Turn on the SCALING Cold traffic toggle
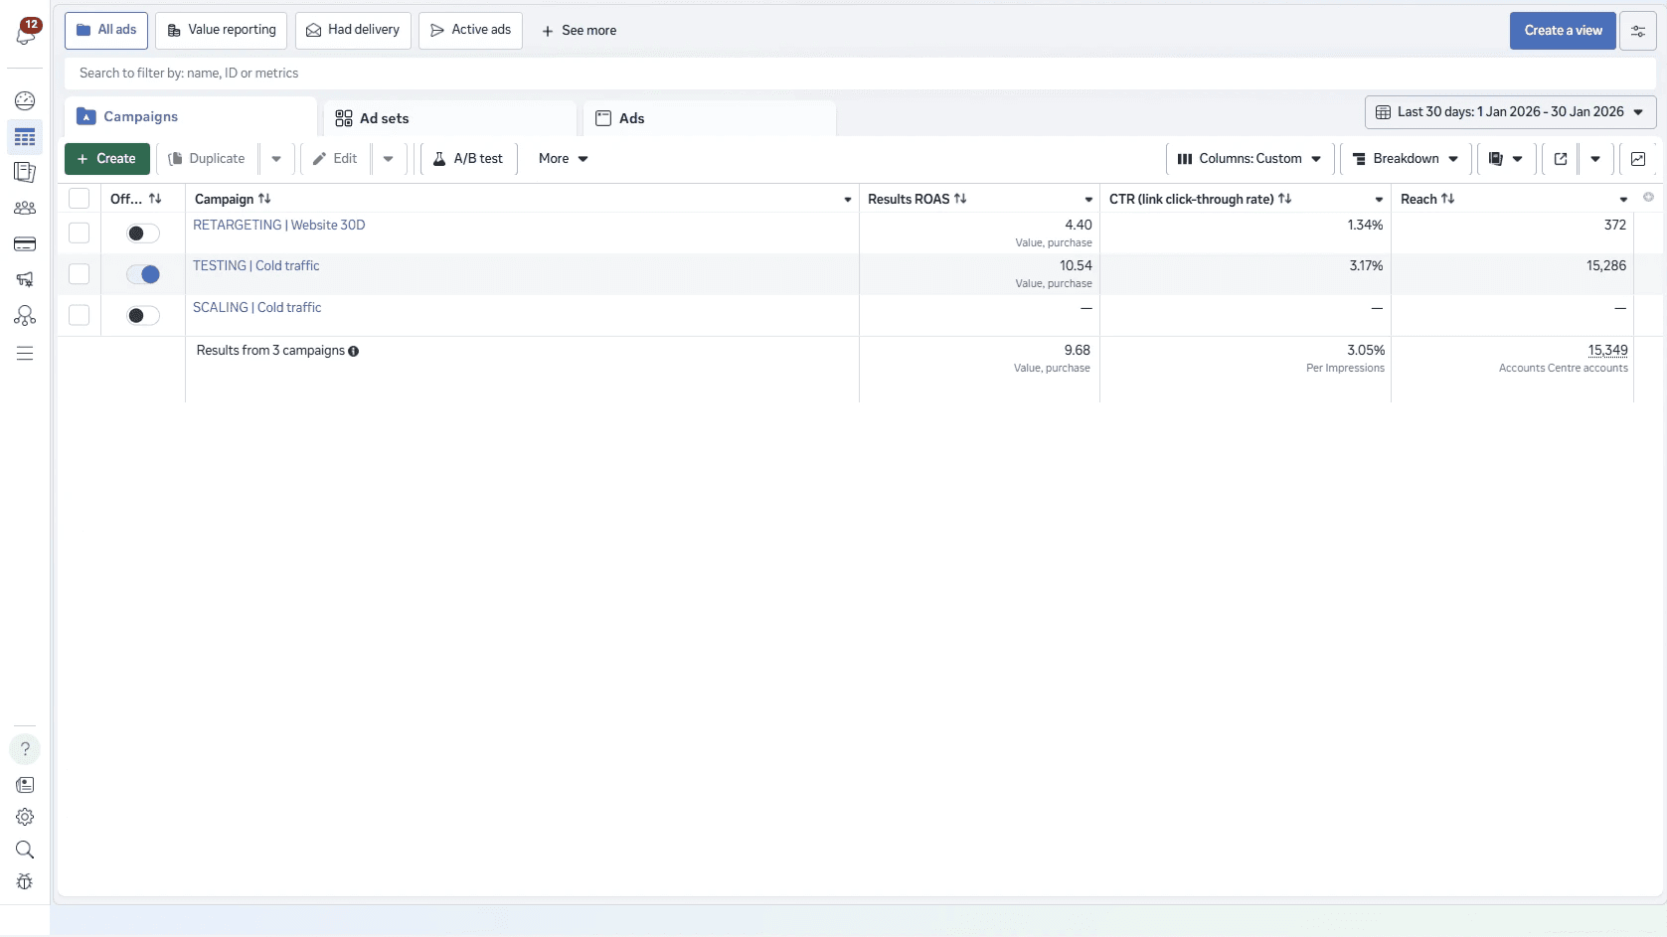 [x=143, y=316]
